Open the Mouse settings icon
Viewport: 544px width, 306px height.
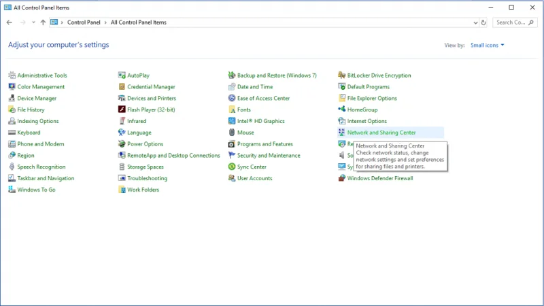(x=232, y=133)
